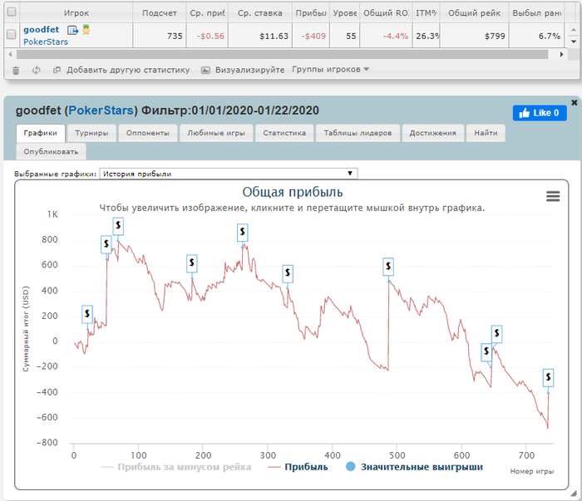Viewport: 582px width, 501px height.
Task: Click PokerStars link under goodfet
Action: (x=46, y=42)
